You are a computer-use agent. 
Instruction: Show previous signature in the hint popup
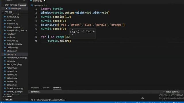(72, 30)
